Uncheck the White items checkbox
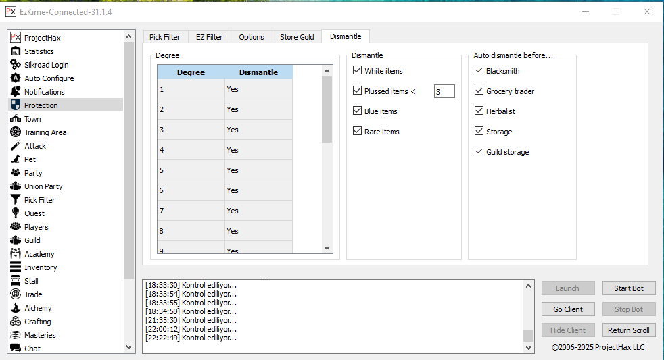664x360 pixels. click(x=358, y=71)
